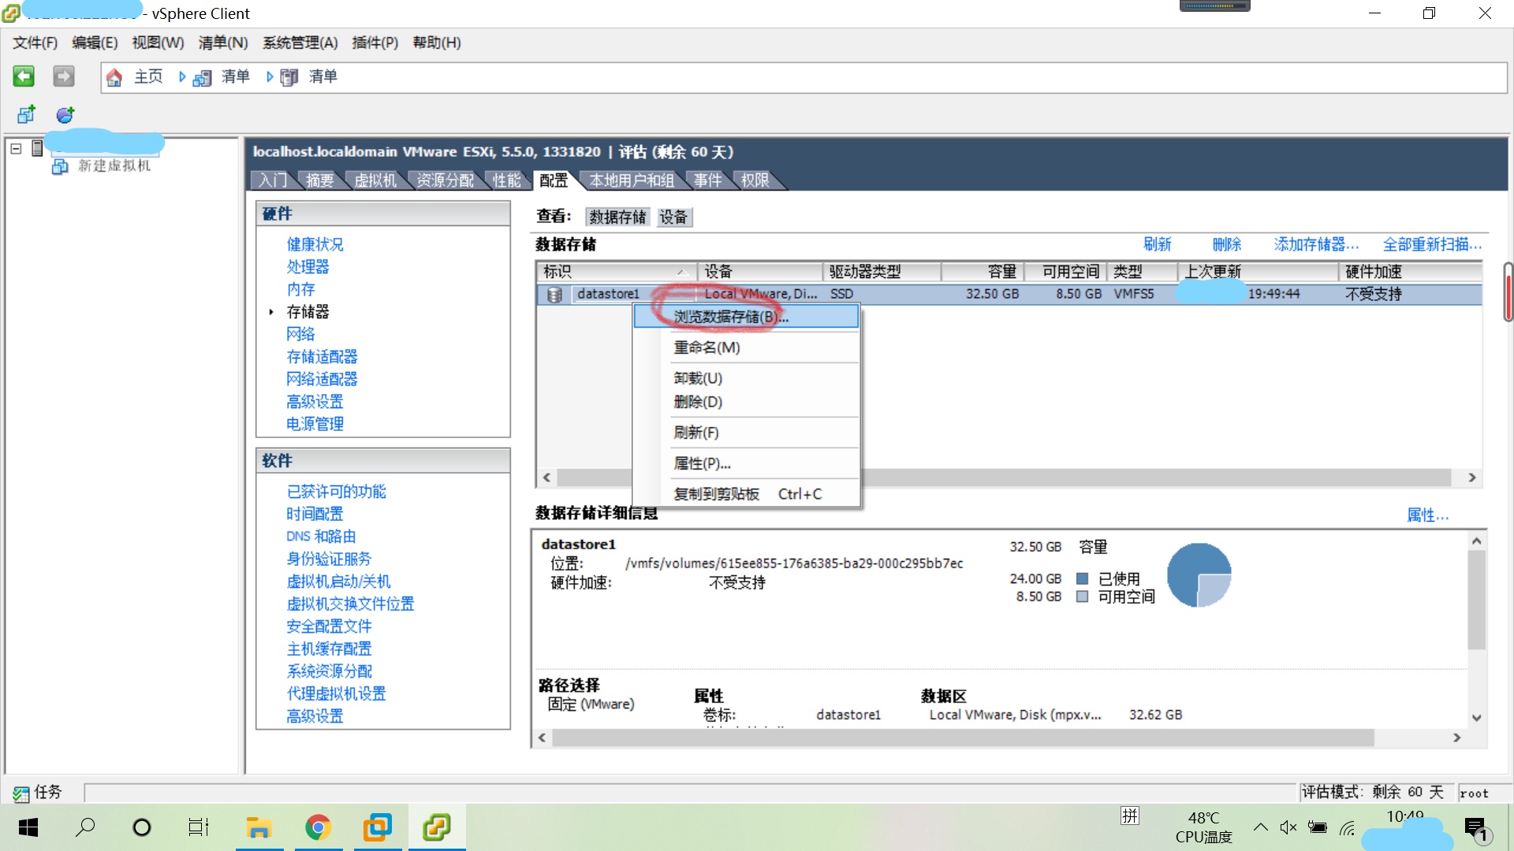Select the create new virtual machine icon
1514x851 pixels.
click(26, 114)
